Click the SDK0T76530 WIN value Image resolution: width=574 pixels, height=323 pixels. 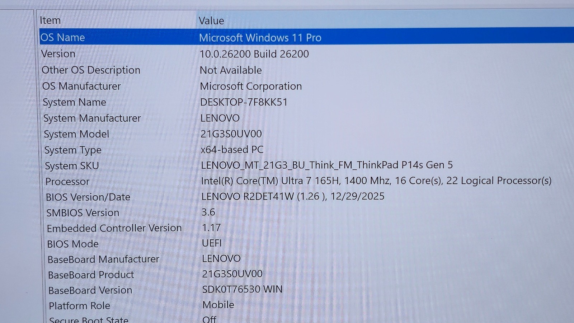coord(243,289)
